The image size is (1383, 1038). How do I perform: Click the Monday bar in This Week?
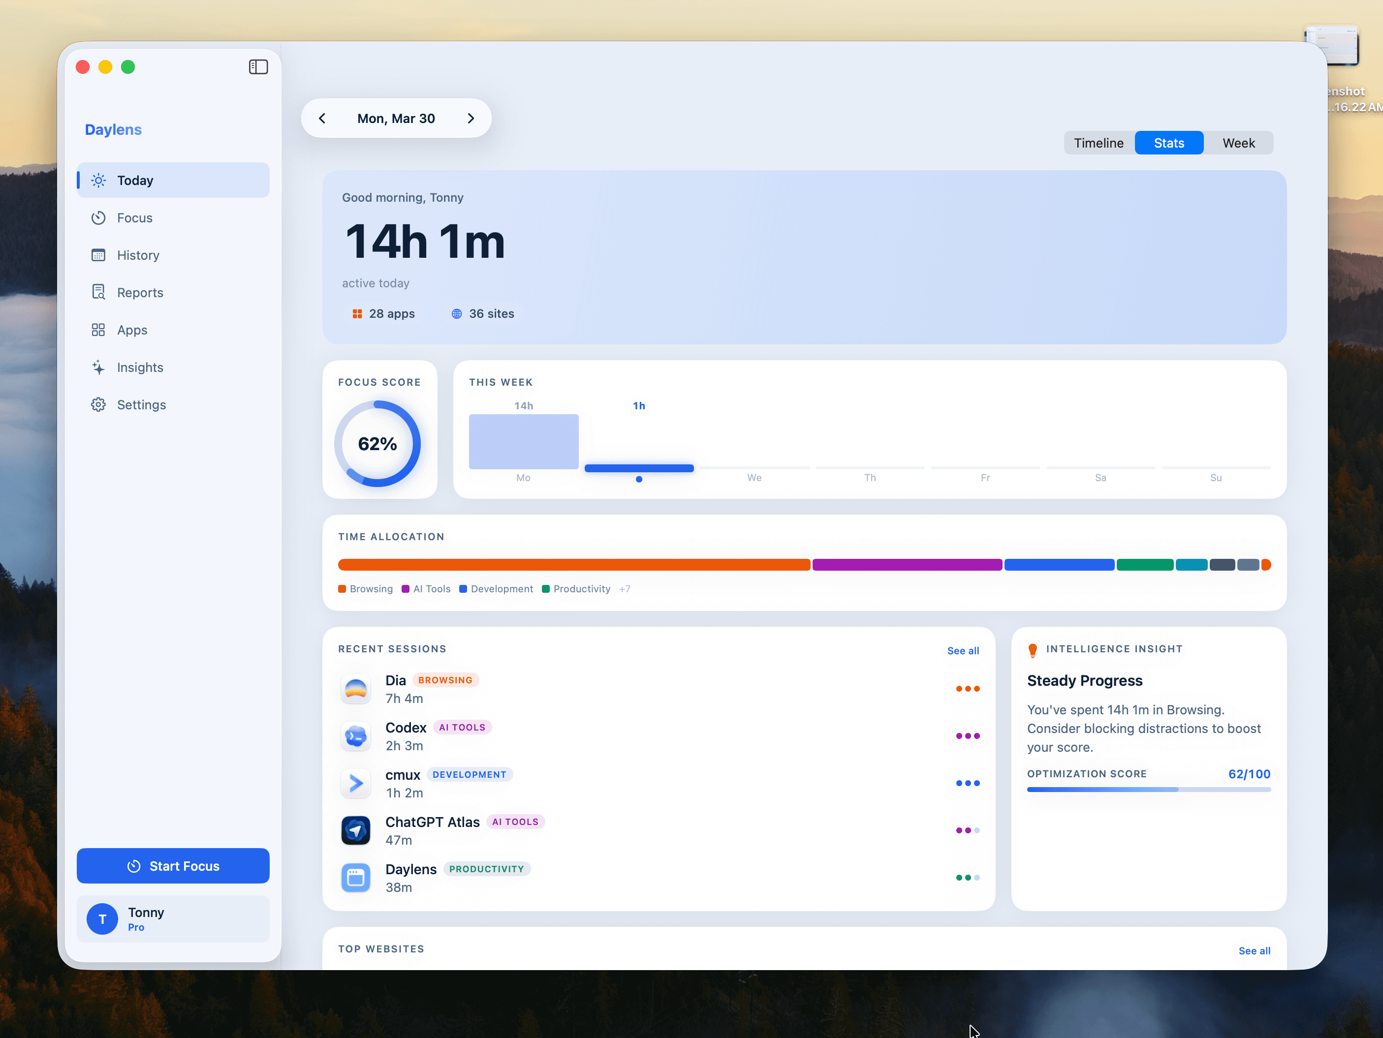click(523, 441)
